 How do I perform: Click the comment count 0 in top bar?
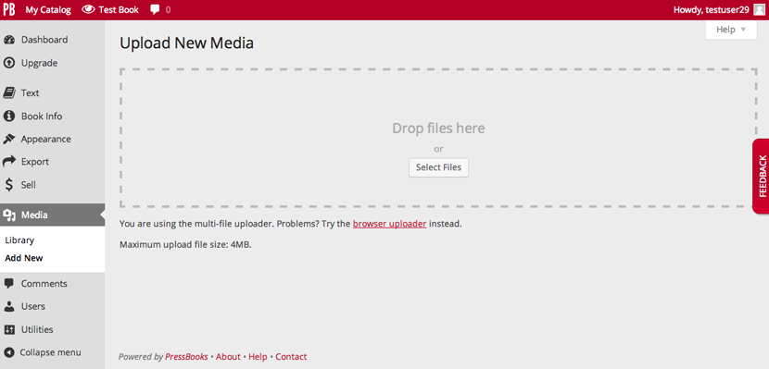pyautogui.click(x=168, y=10)
